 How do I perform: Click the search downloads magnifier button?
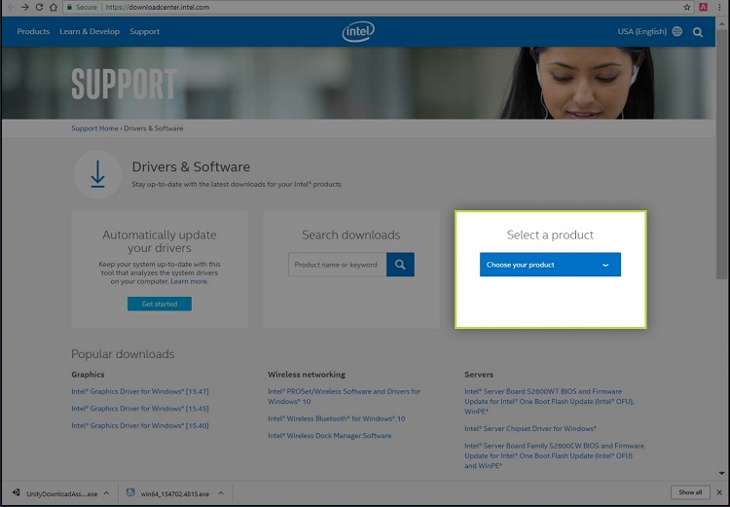(x=400, y=265)
